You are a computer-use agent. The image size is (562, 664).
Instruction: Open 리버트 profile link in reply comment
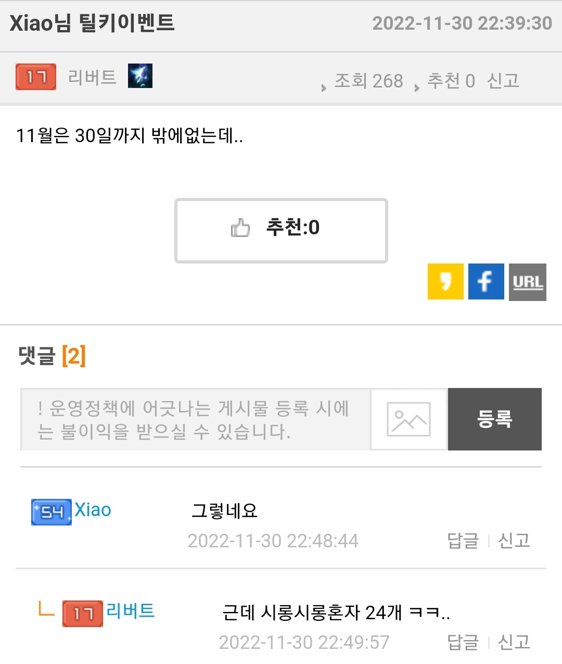point(131,610)
